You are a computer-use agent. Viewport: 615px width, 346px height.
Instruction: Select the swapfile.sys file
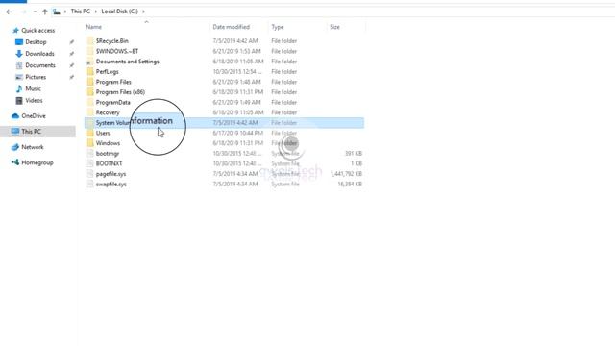pyautogui.click(x=111, y=184)
